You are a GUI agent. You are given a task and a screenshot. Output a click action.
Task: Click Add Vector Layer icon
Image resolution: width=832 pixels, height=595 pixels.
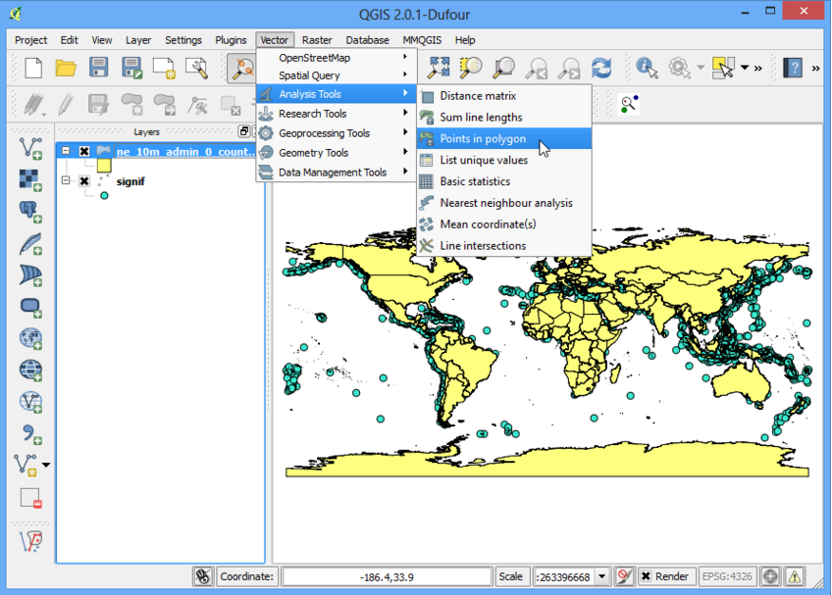[x=30, y=148]
